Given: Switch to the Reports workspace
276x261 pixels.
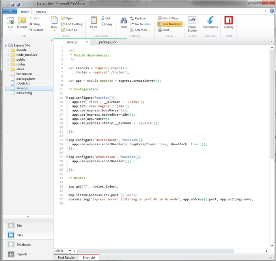Looking at the screenshot, I should pyautogui.click(x=28, y=254).
